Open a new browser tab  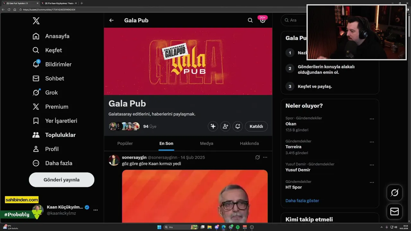pyautogui.click(x=82, y=3)
